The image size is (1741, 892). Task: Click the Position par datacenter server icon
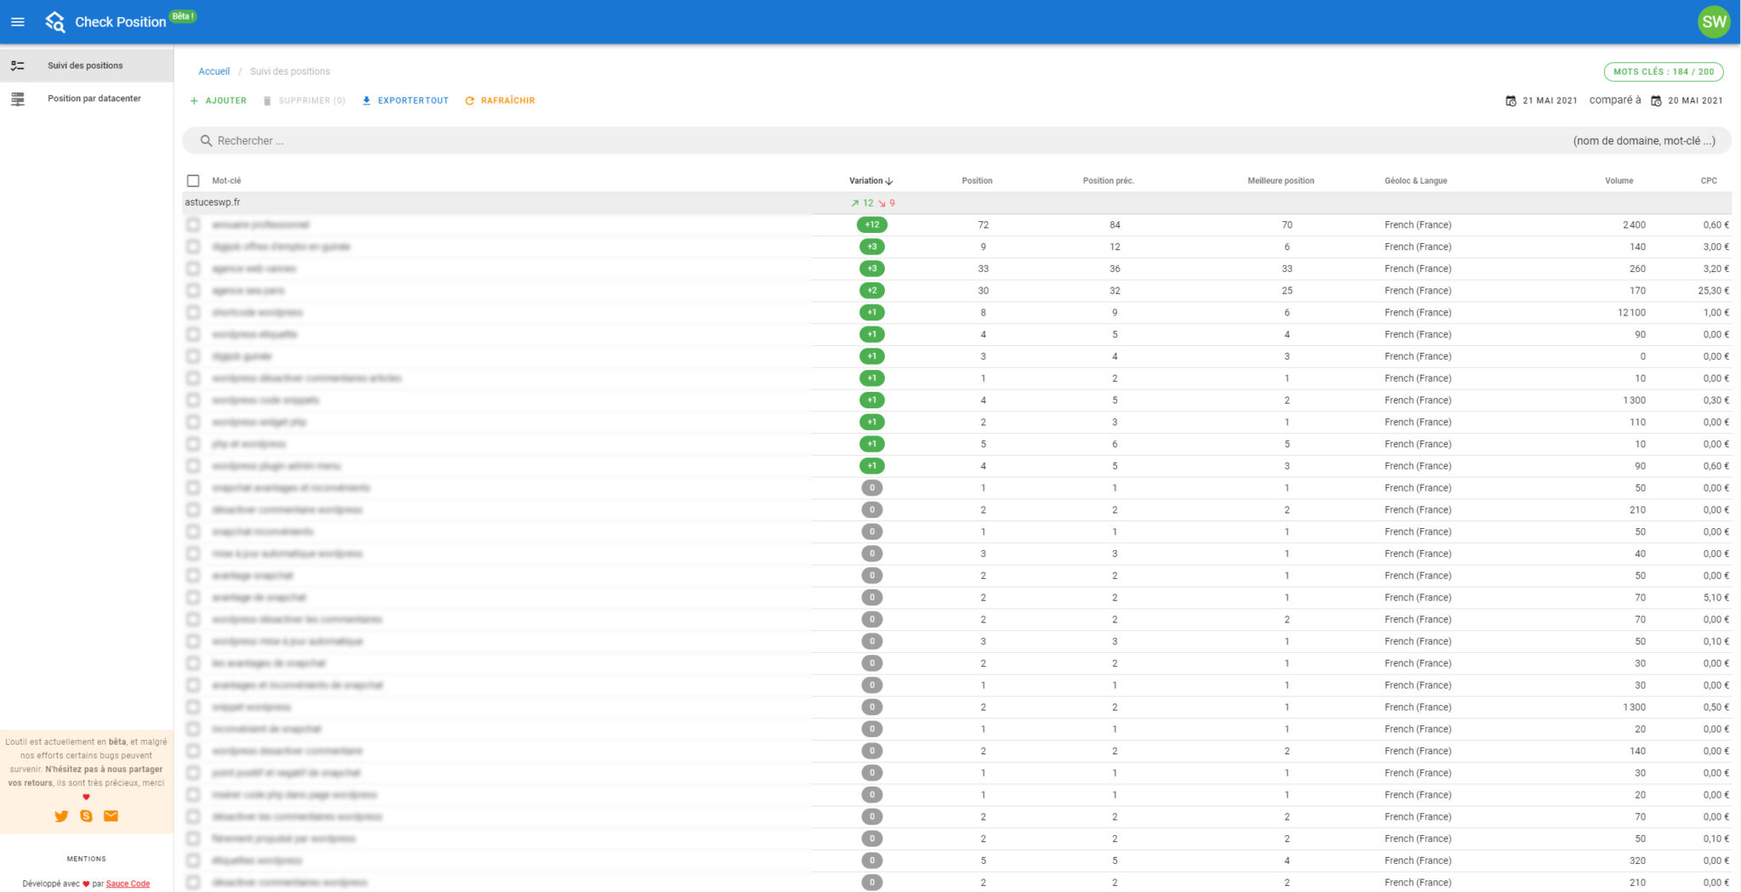click(18, 99)
